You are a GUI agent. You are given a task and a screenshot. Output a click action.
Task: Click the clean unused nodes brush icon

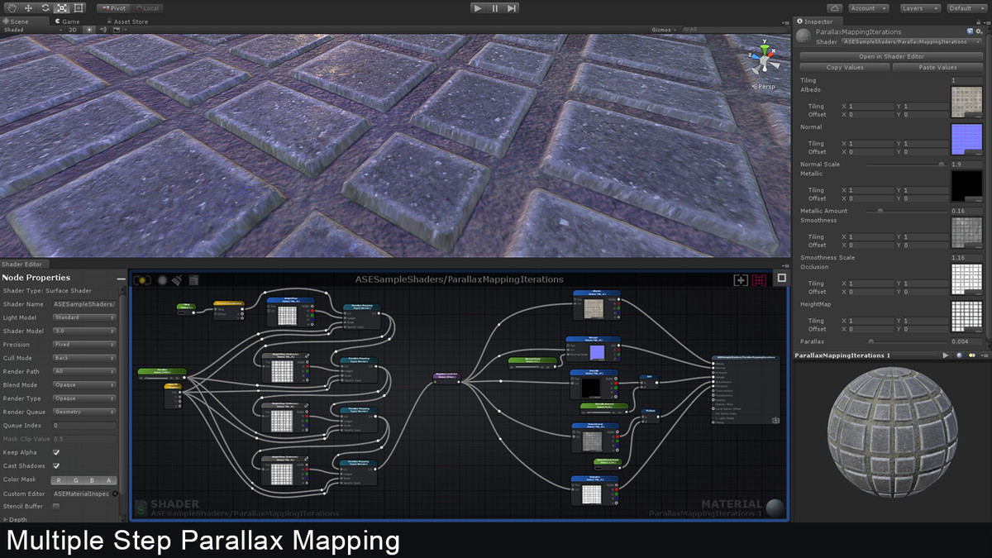[177, 280]
